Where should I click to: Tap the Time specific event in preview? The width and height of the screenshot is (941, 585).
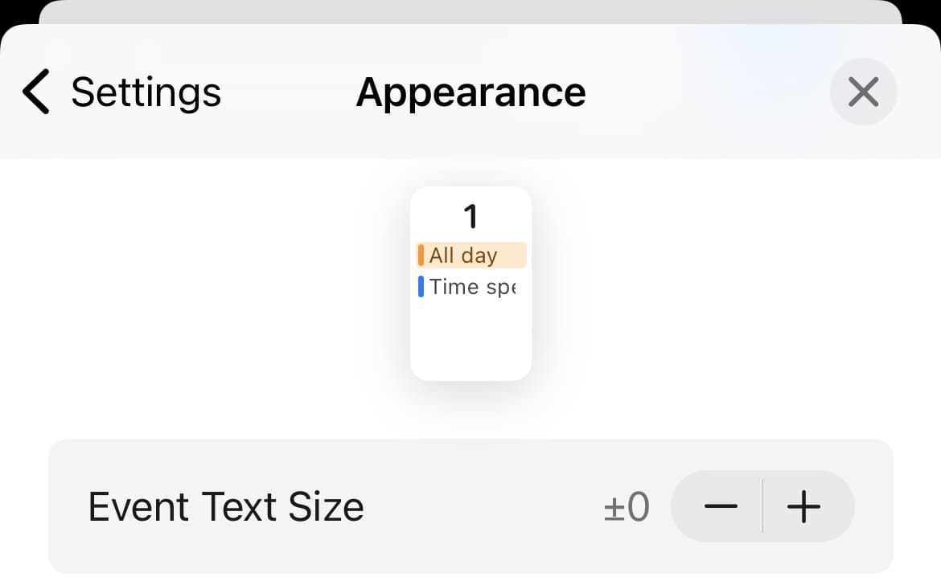coord(472,287)
